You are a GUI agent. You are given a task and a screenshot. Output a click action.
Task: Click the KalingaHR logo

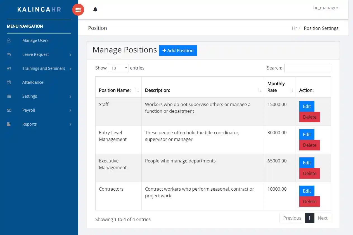[x=39, y=9]
